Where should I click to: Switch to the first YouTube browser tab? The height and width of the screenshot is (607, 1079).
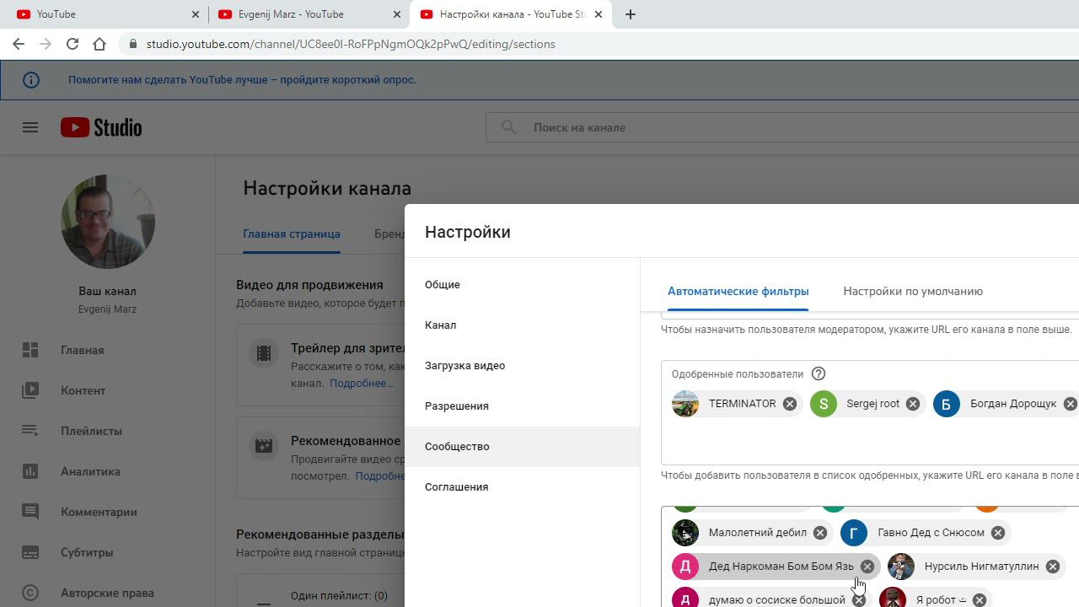pyautogui.click(x=107, y=14)
